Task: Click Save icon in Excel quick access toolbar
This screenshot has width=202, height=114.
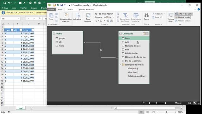Action: [x=5, y=3]
